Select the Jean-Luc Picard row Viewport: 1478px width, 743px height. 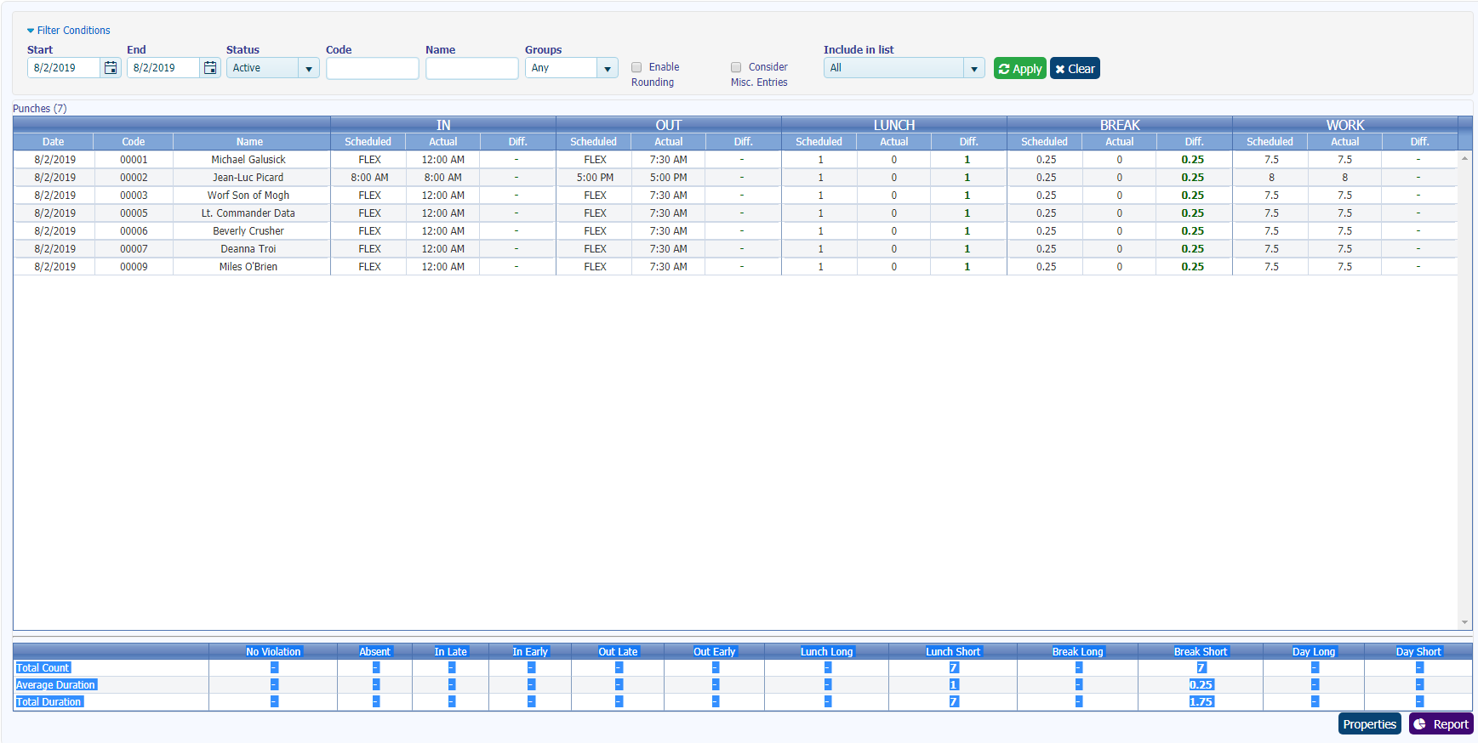tap(248, 178)
